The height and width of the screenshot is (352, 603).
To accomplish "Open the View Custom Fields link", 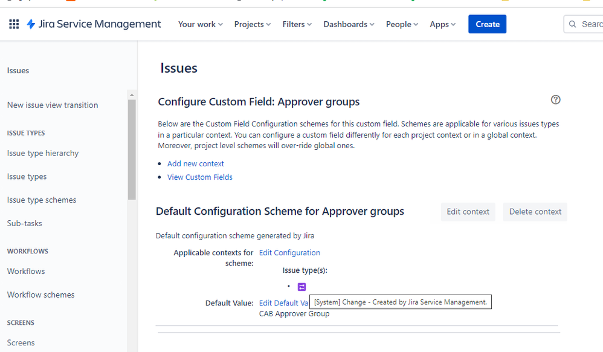I will [199, 177].
